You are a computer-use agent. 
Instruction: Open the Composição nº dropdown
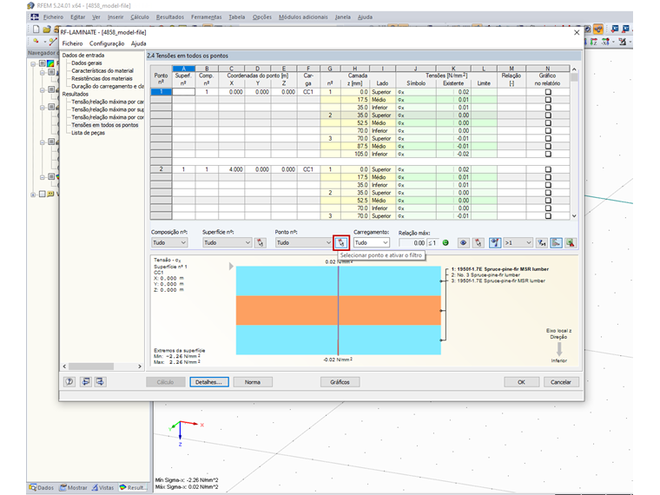coord(169,243)
